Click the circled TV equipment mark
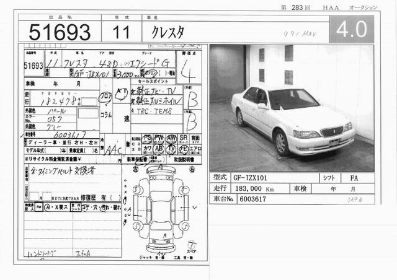 (171, 149)
